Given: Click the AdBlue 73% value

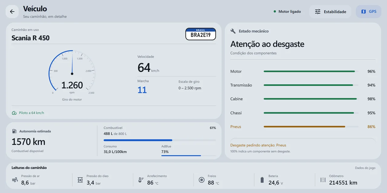Looking at the screenshot, I should click(165, 152).
